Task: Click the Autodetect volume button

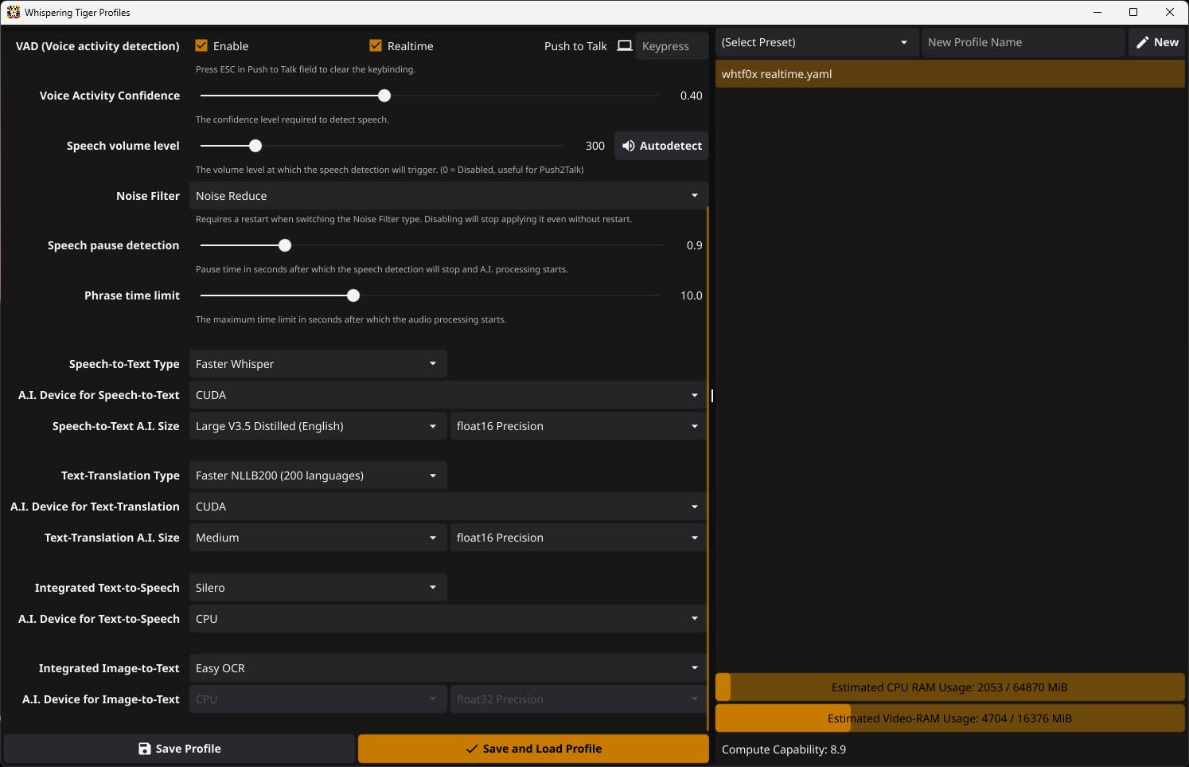Action: pyautogui.click(x=661, y=146)
